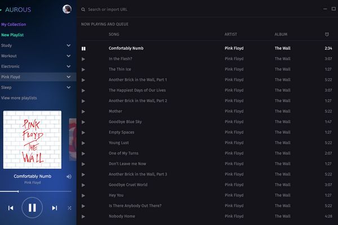
Task: Select the Study playlist
Action: point(6,46)
